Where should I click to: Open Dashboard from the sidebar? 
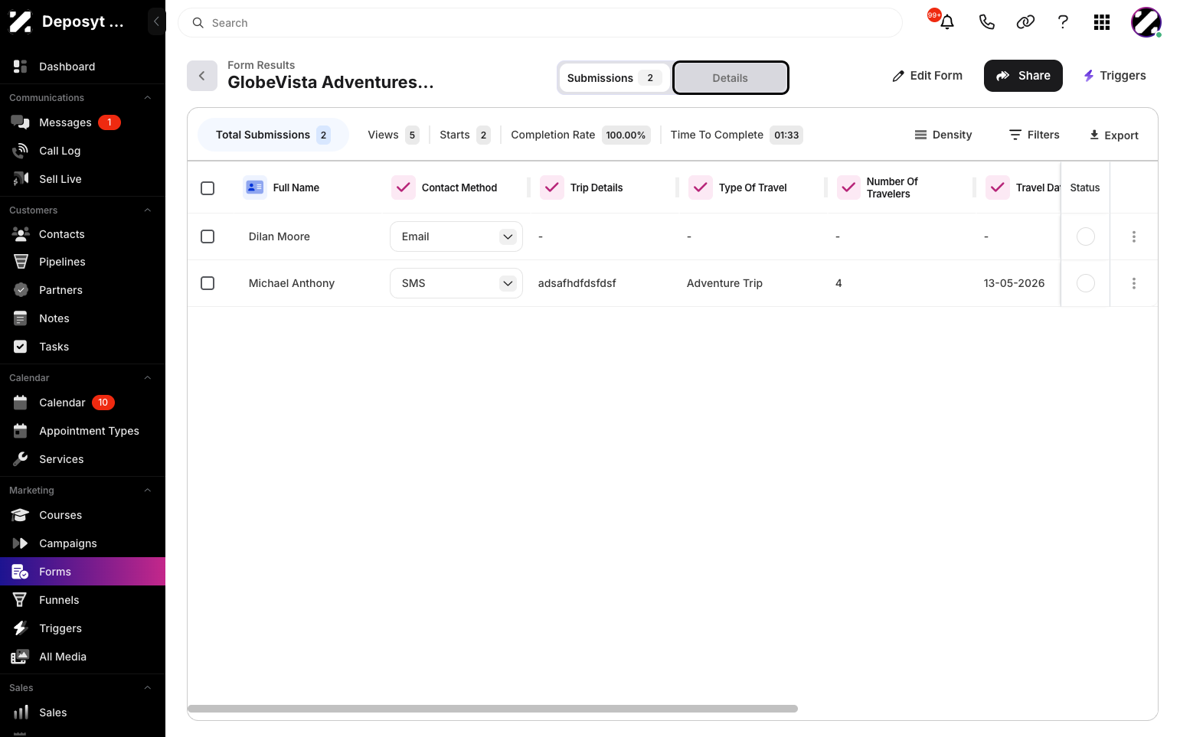click(83, 67)
